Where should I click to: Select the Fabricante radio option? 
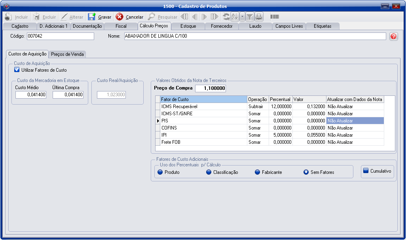(257, 172)
